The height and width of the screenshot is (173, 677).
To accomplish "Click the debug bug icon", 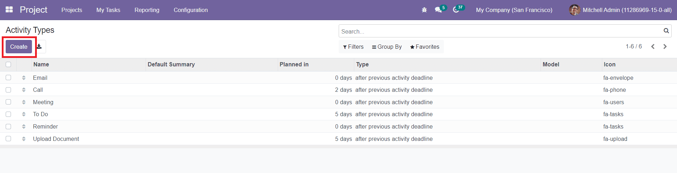I will click(x=424, y=10).
